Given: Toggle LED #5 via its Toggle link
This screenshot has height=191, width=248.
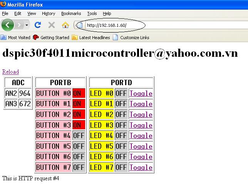Looking at the screenshot, I should (141, 146).
